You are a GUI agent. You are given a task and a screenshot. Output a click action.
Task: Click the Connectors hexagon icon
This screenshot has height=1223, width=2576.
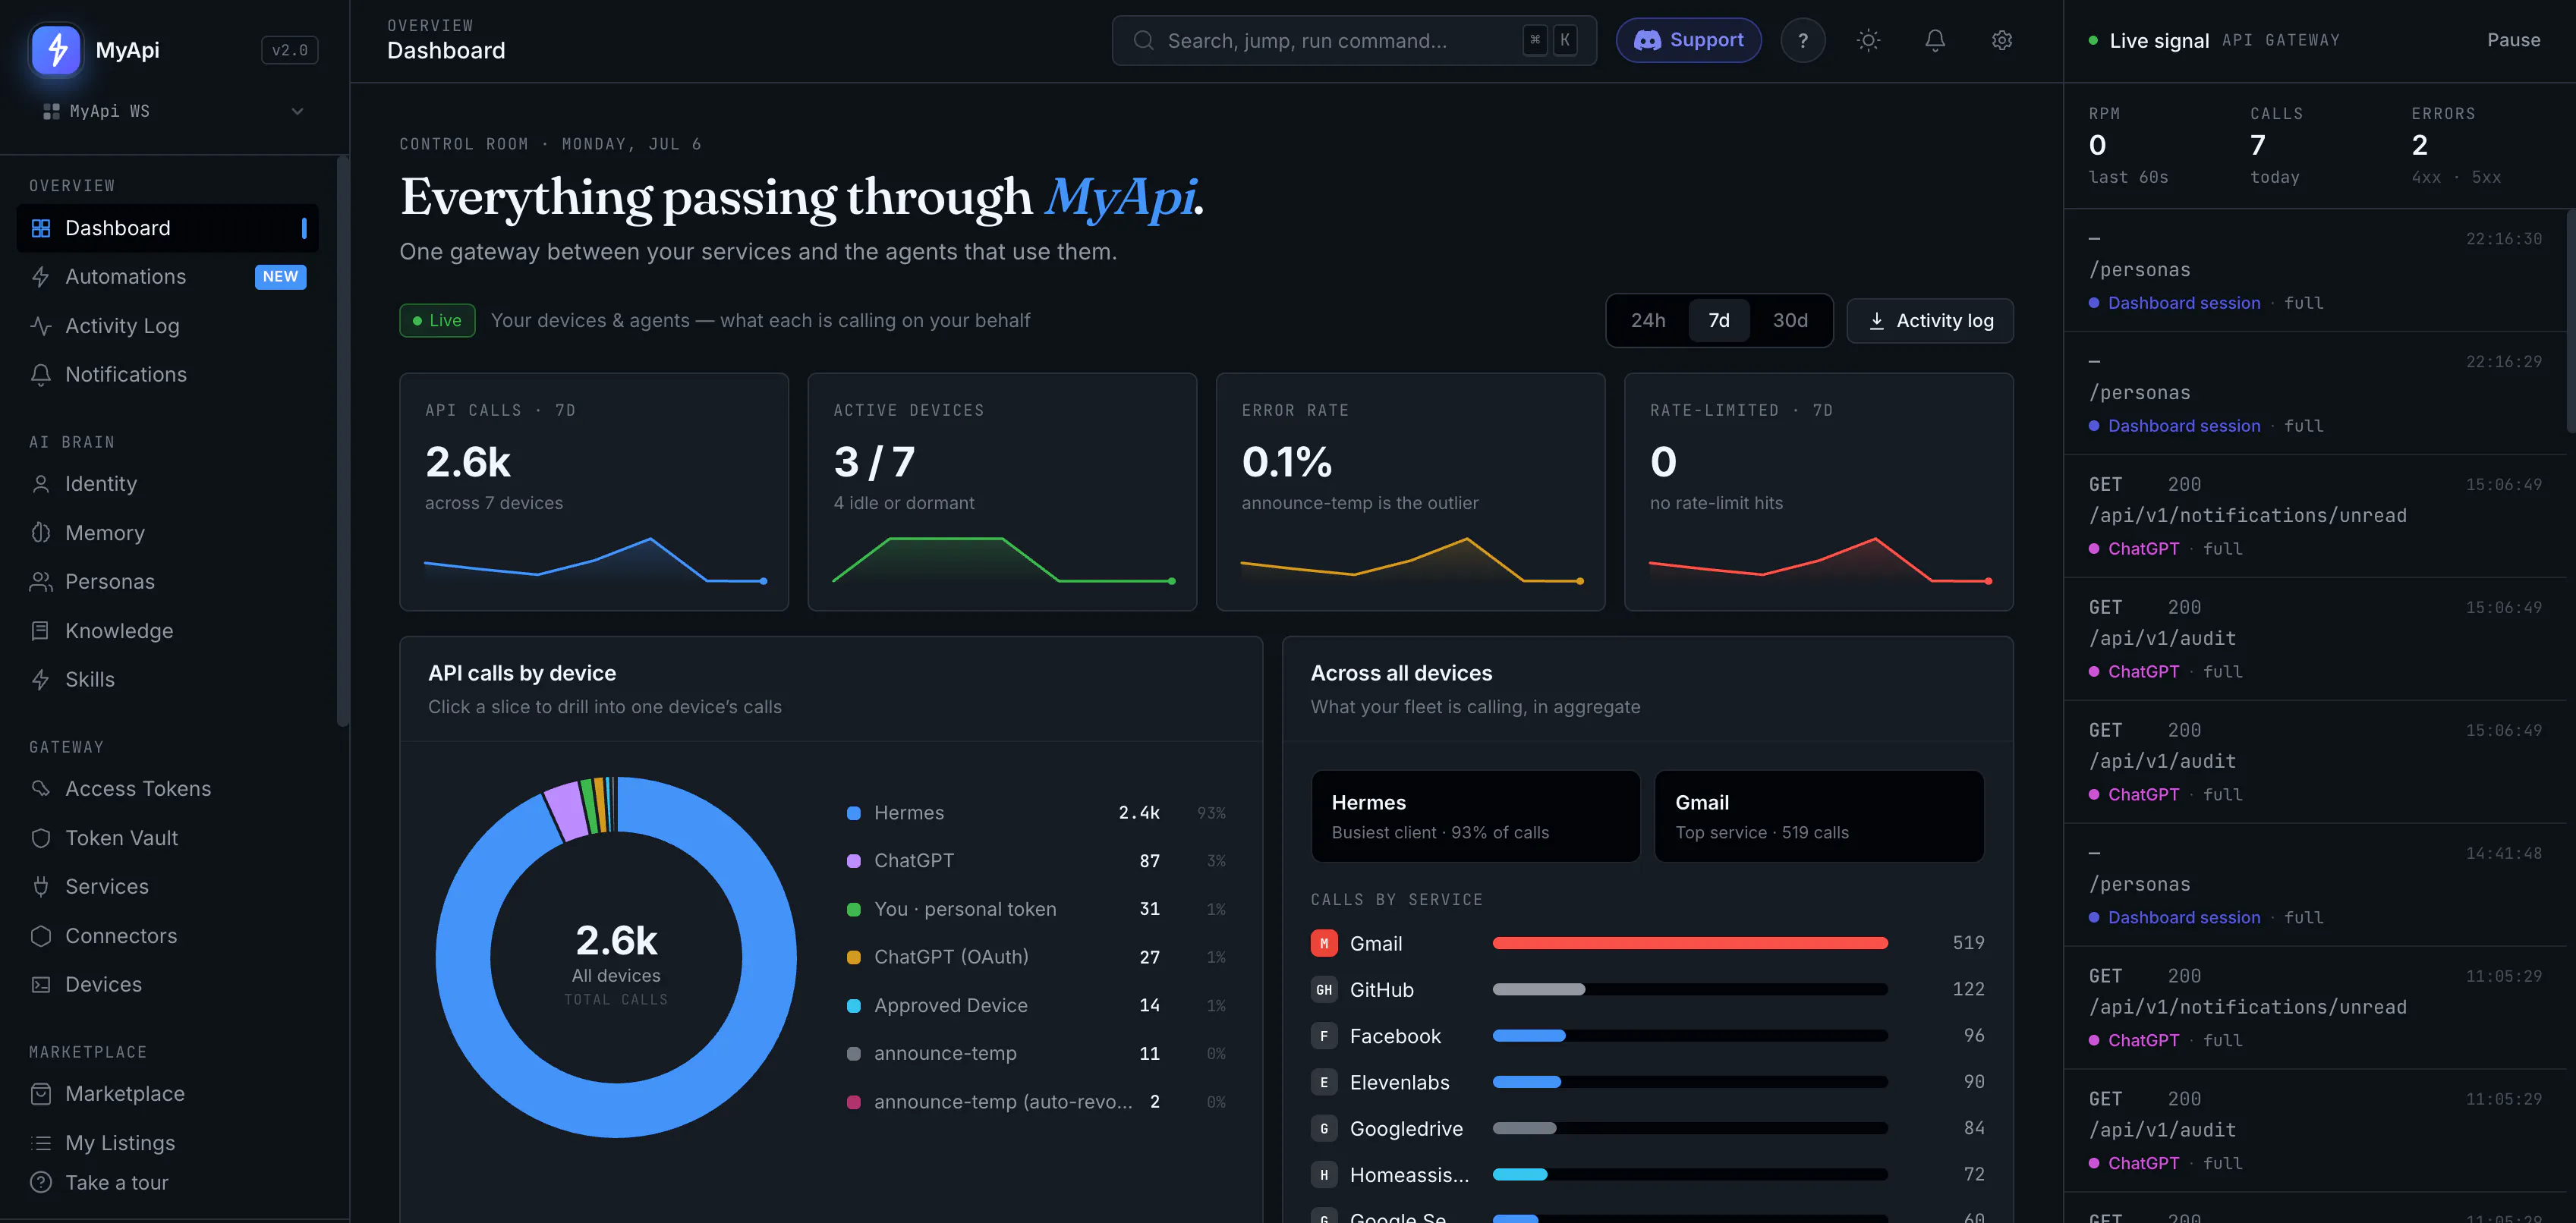click(x=41, y=936)
